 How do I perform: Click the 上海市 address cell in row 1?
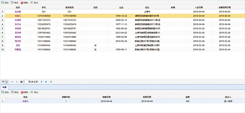147,12
